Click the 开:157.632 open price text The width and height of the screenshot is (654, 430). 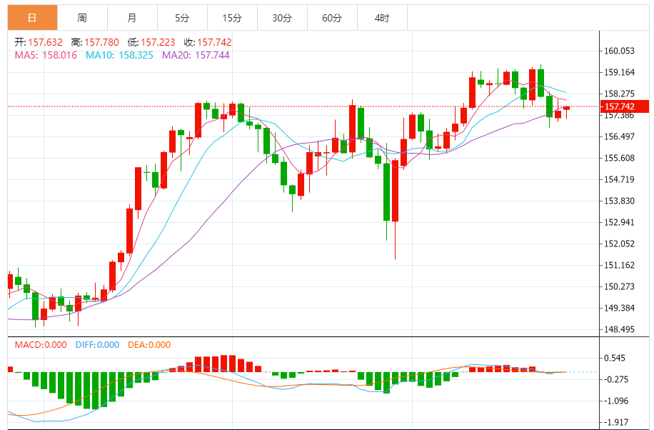(39, 42)
